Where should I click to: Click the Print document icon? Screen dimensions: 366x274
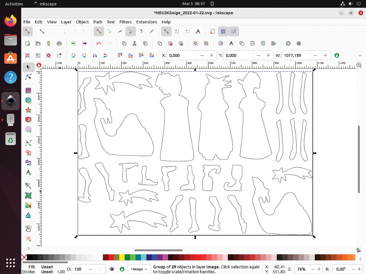click(59, 44)
